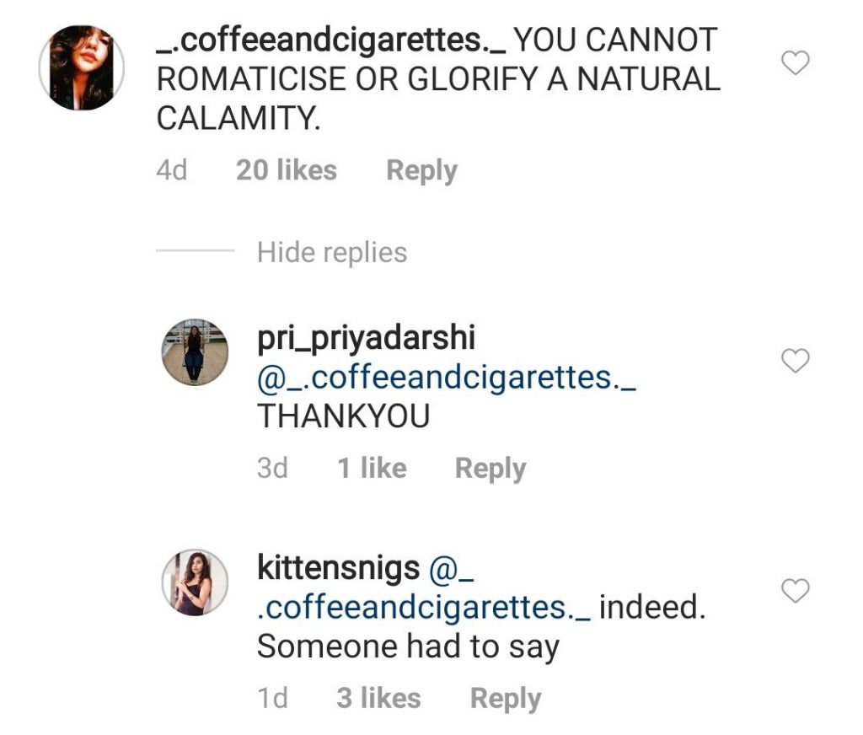Viewport: 863px width, 735px height.
Task: View who gave 1 like
Action: 372,468
